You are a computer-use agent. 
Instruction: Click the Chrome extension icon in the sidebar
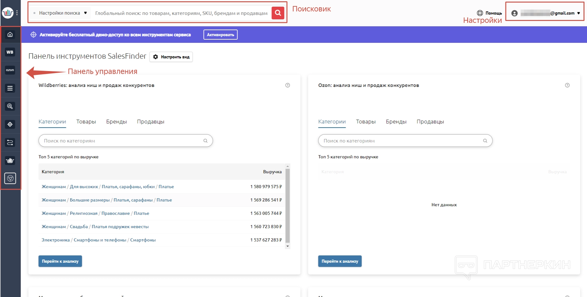pyautogui.click(x=10, y=178)
